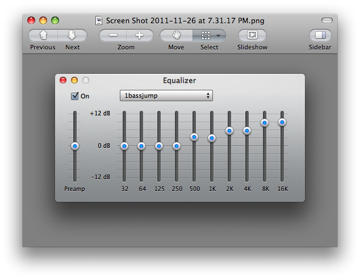Expand the Select tool options arrow
Viewport: 360px width, 278px height.
click(219, 35)
